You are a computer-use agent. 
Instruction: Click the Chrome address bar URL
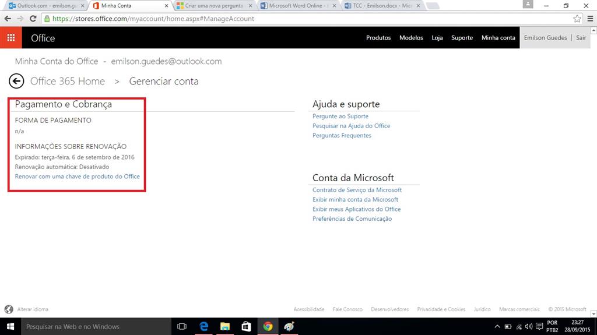click(153, 19)
